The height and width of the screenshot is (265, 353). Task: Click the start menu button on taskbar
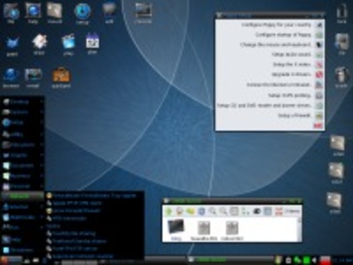(x=11, y=260)
